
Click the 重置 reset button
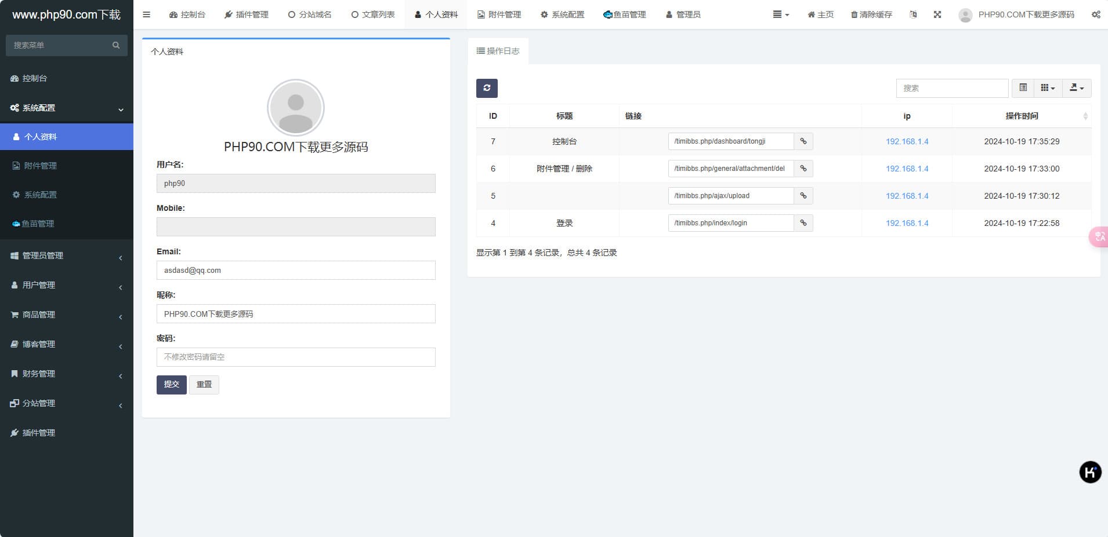204,385
